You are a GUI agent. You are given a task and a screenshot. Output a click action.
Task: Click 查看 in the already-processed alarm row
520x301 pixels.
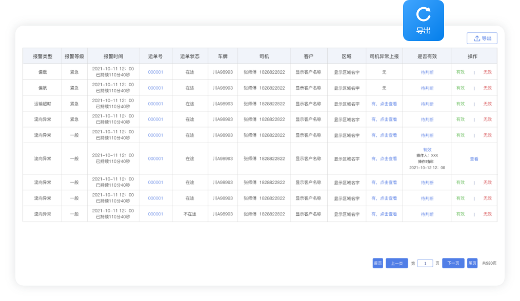click(474, 159)
